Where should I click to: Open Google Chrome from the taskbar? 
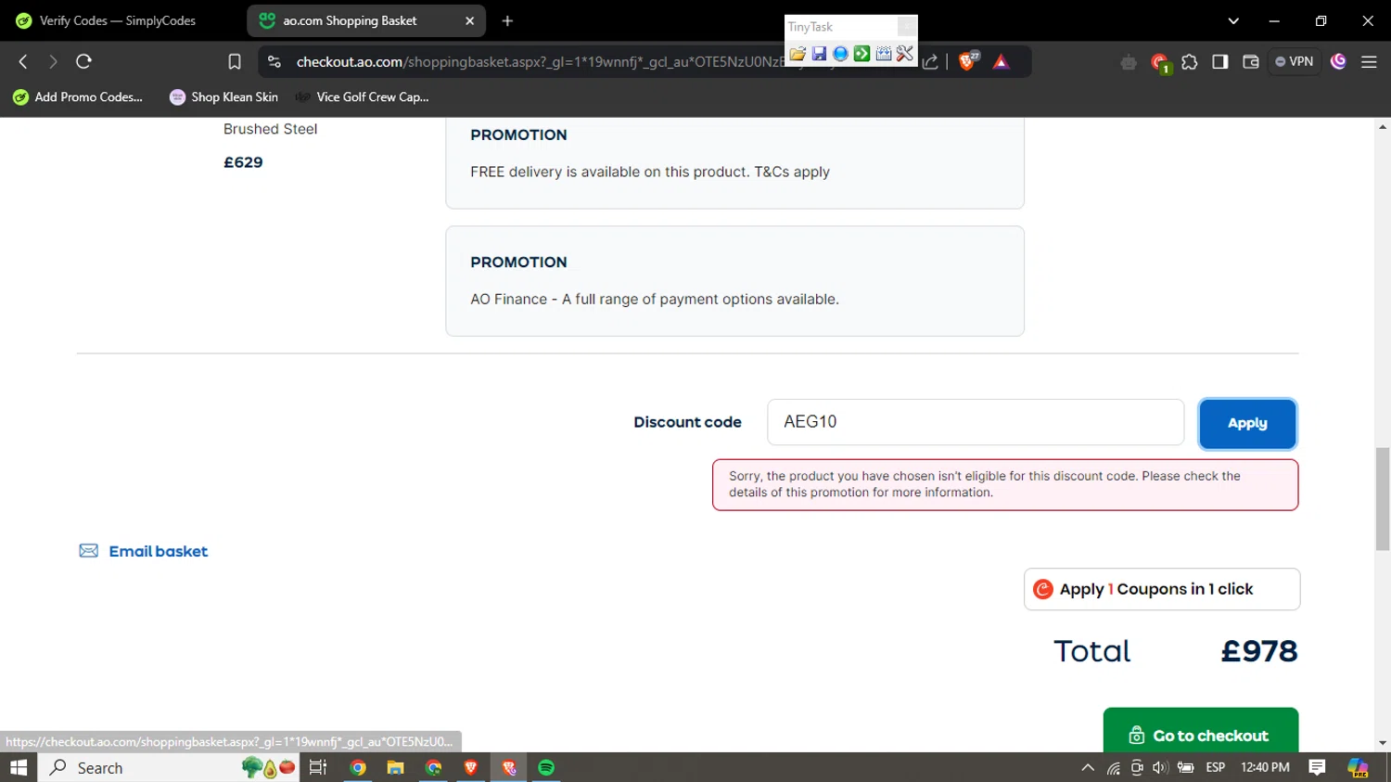pyautogui.click(x=358, y=767)
